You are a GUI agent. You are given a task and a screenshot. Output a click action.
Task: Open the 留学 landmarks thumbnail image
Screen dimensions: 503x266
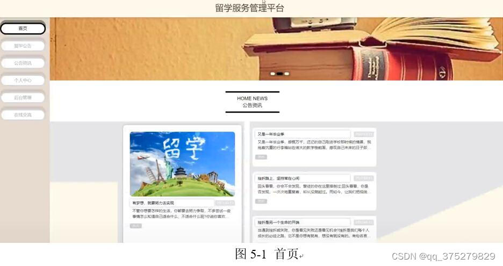[182, 164]
